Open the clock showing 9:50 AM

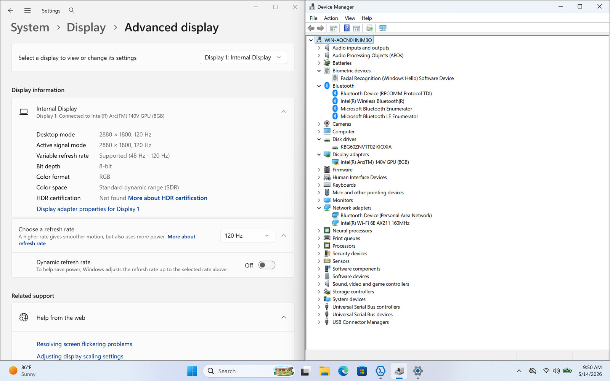[x=590, y=371]
